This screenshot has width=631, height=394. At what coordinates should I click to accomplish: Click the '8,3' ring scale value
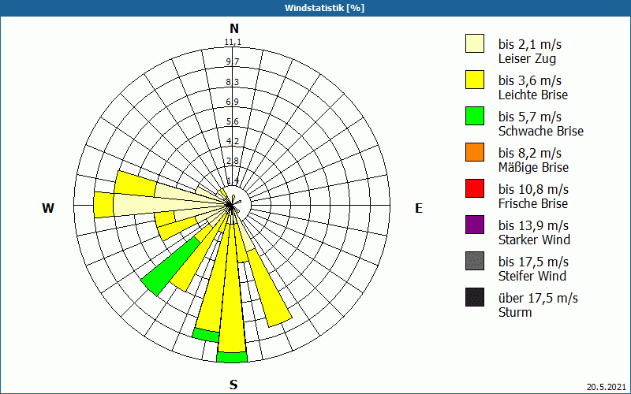pyautogui.click(x=233, y=82)
